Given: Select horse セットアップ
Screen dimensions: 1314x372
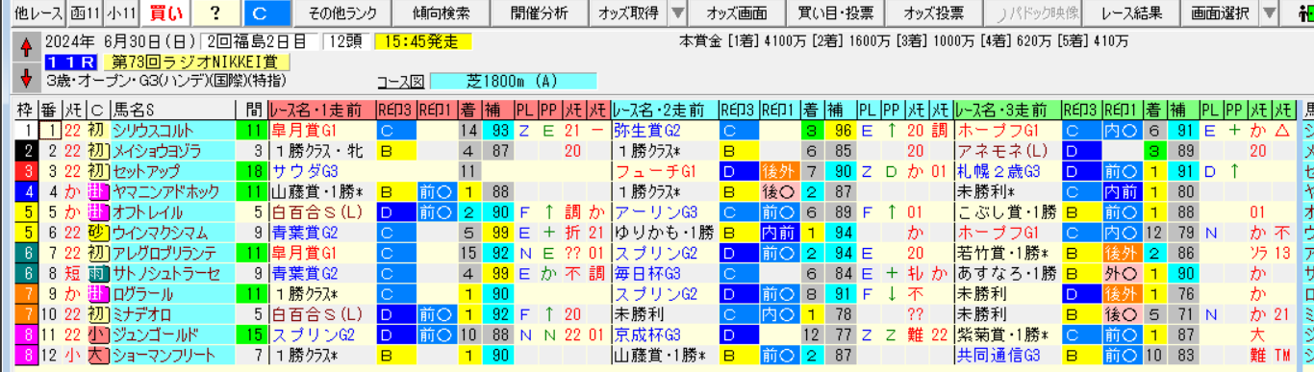Looking at the screenshot, I should 172,171.
